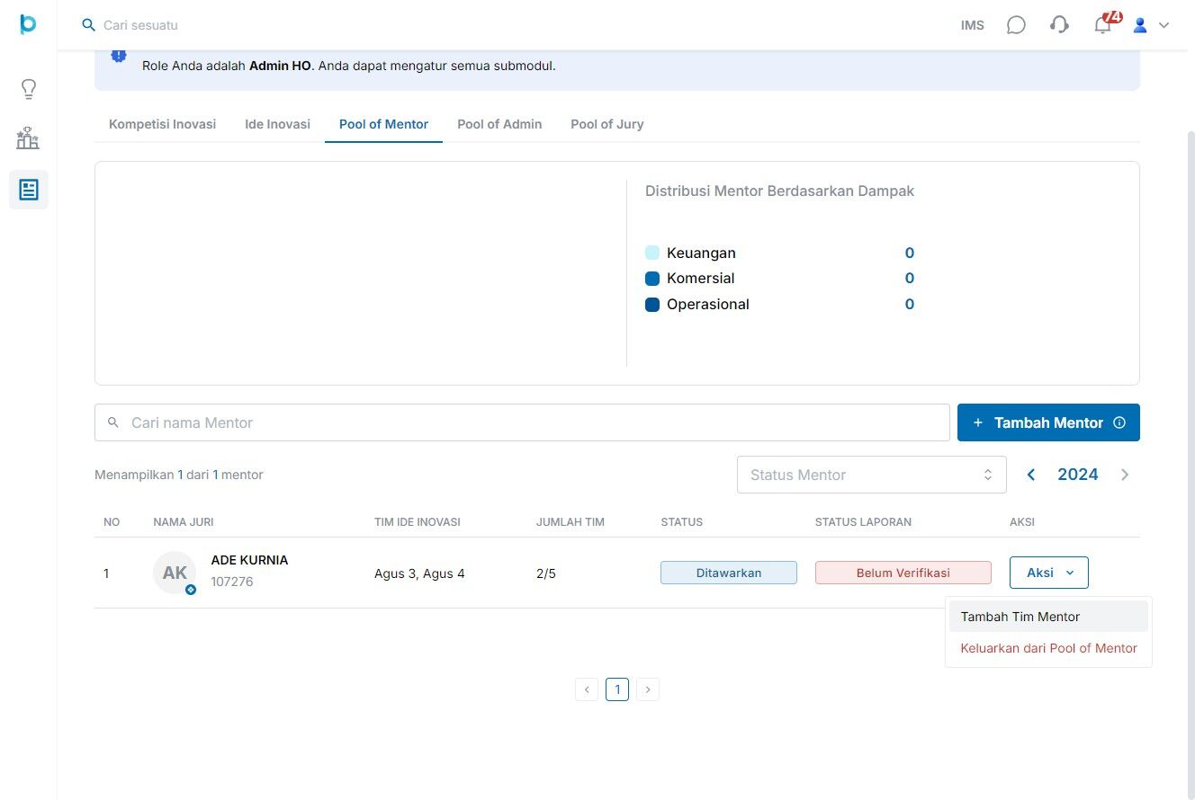Open the podium competition sidebar icon
Screen dimensions: 1195x800
(x=29, y=138)
